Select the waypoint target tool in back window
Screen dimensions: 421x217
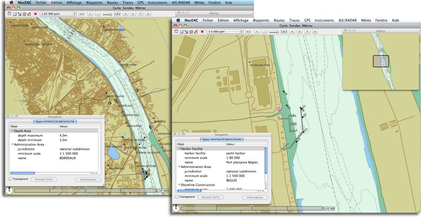click(24, 14)
